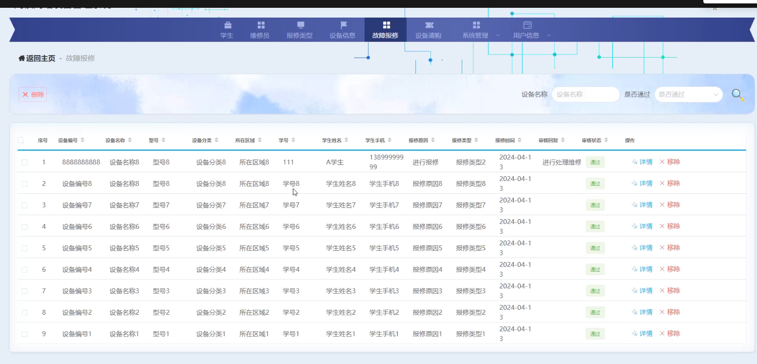Click the 通过 tag in 设备编号4 row

click(595, 270)
